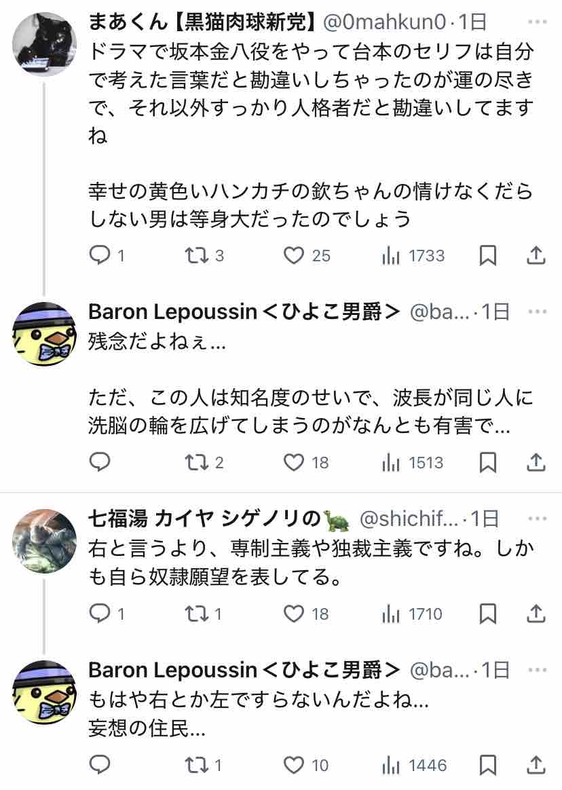Retweet まあくん's tweet with 3 retweets

tap(197, 255)
